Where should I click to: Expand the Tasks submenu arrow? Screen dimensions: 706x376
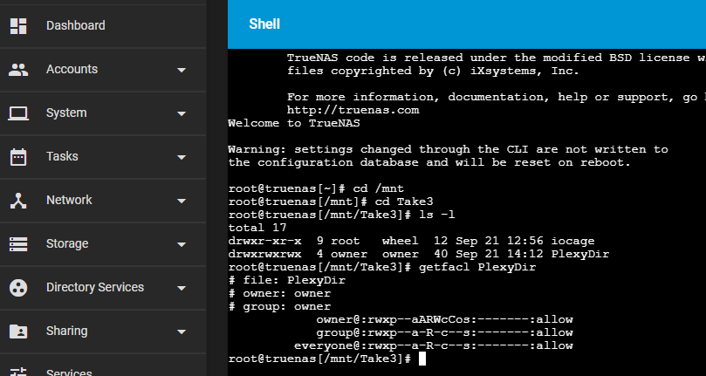[182, 157]
